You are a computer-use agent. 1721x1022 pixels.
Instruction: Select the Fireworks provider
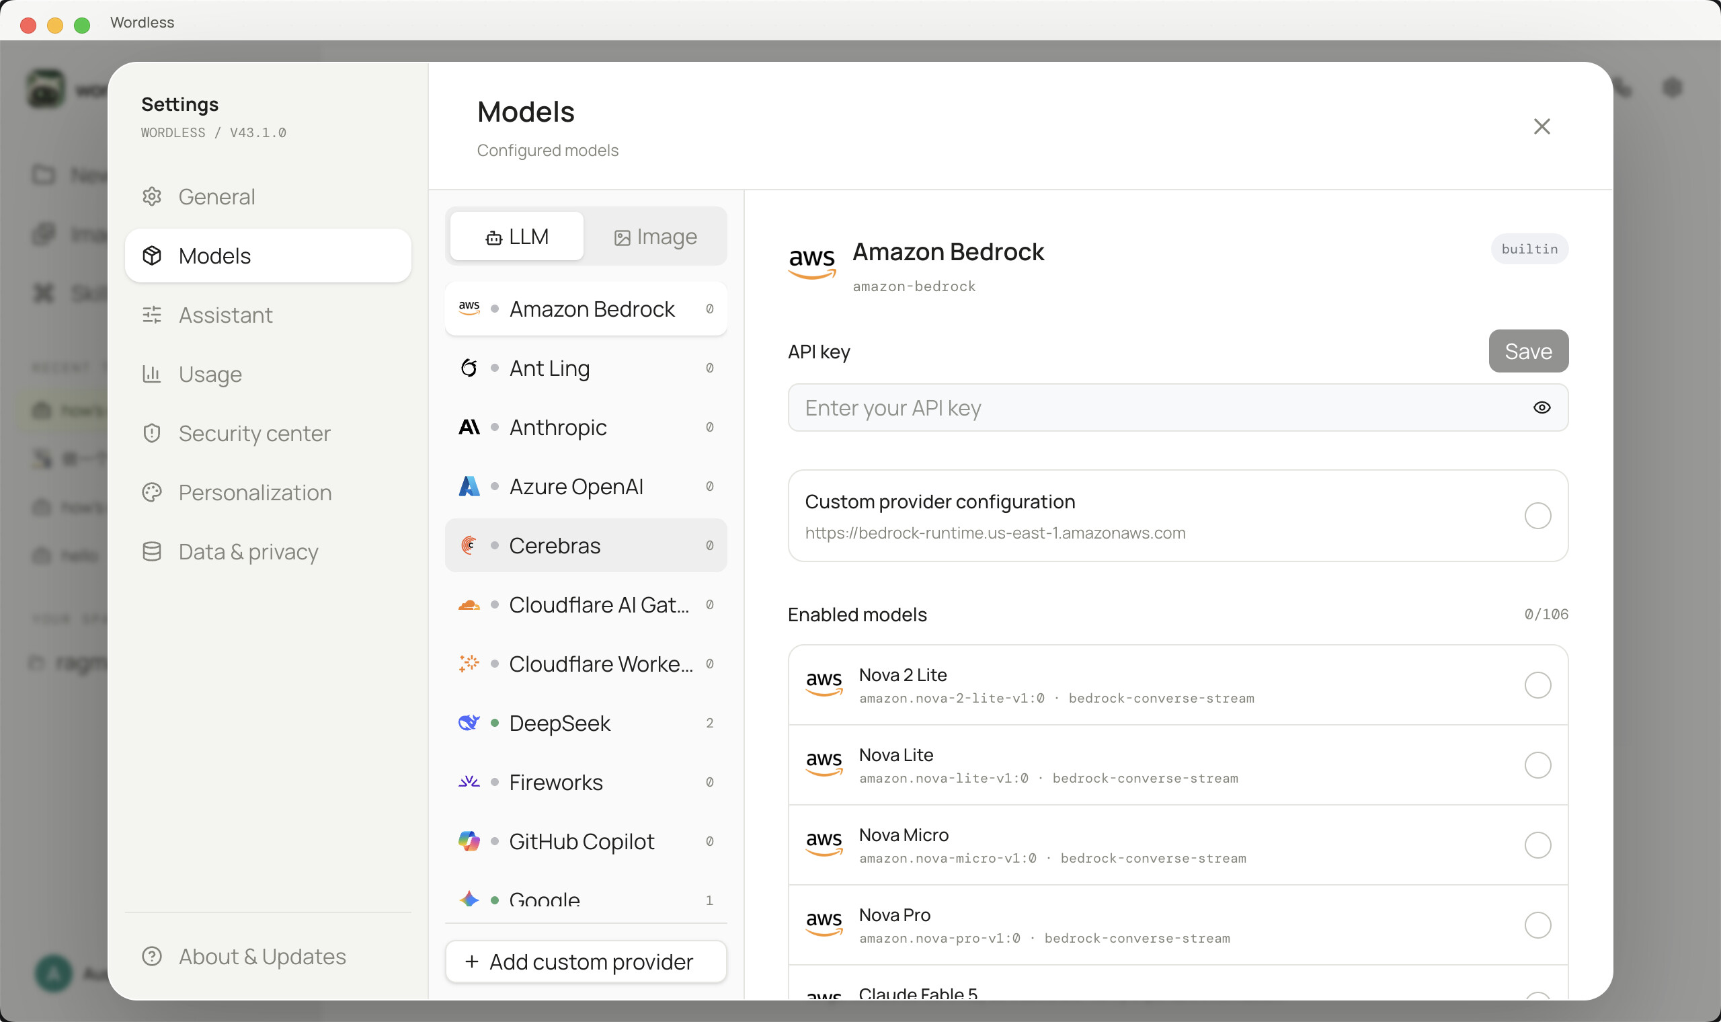586,783
